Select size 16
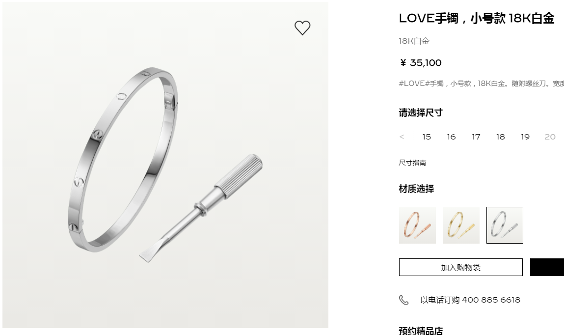The width and height of the screenshot is (564, 335). 451,137
